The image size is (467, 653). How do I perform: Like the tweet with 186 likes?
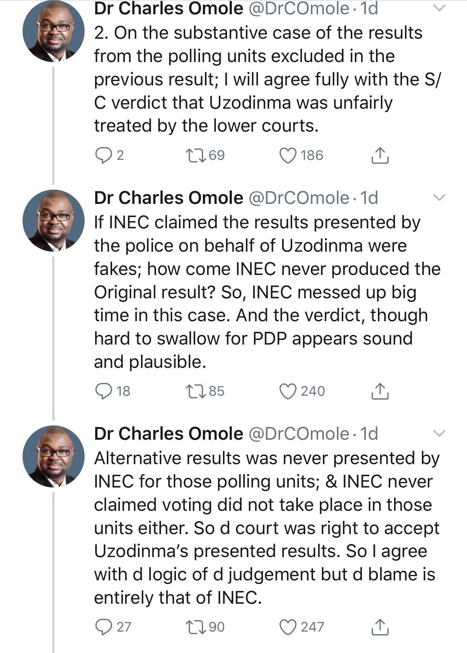288,155
